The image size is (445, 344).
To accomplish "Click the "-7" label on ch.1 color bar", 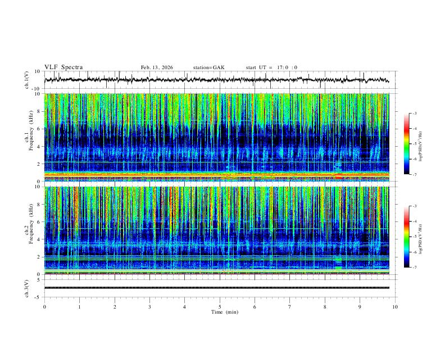I will point(414,175).
